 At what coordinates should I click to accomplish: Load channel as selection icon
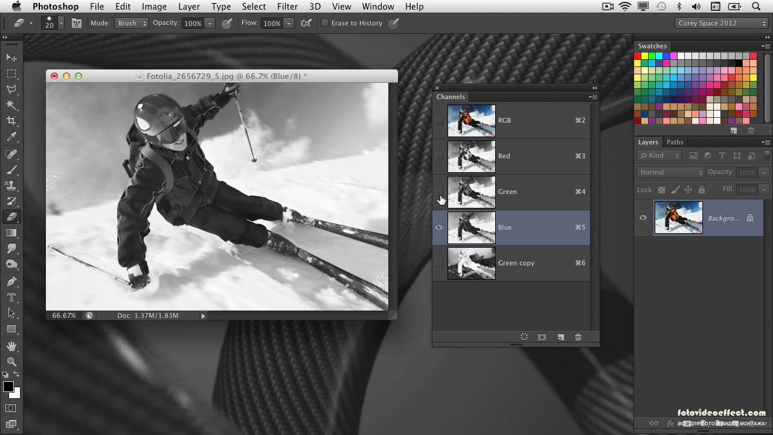(x=524, y=337)
